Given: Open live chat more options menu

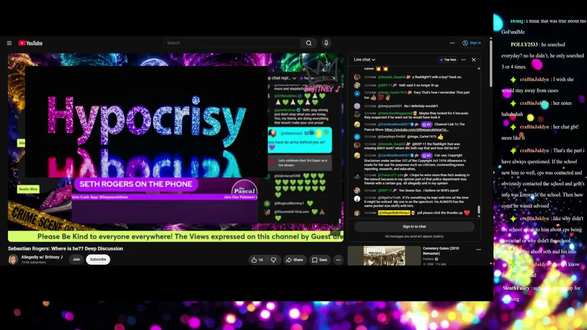Looking at the screenshot, I should click(x=463, y=60).
